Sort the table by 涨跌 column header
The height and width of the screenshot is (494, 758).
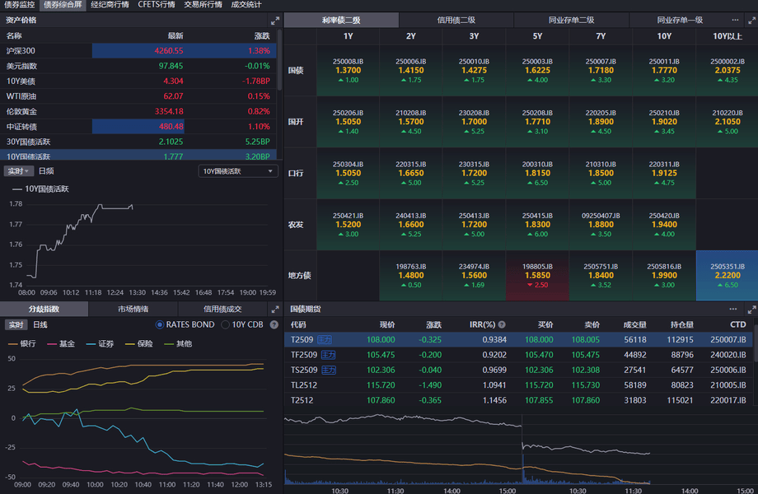coord(261,36)
